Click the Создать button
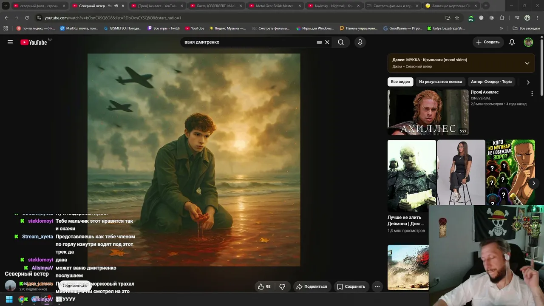 click(488, 42)
